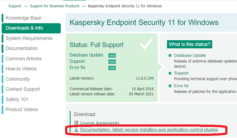Open Product Videos sidebar item
237x138 pixels.
coord(22,109)
